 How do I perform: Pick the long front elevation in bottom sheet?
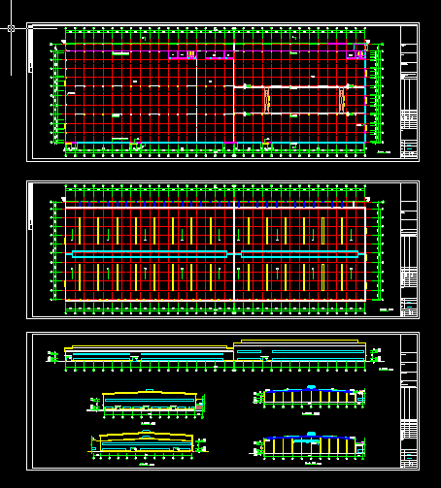coord(216,355)
